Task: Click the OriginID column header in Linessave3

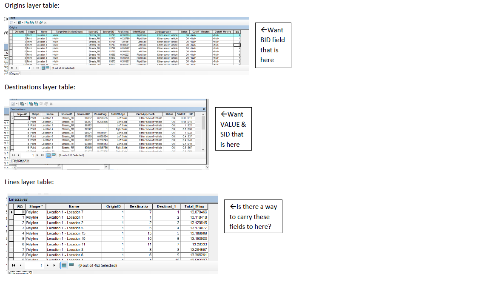Action: coord(113,207)
